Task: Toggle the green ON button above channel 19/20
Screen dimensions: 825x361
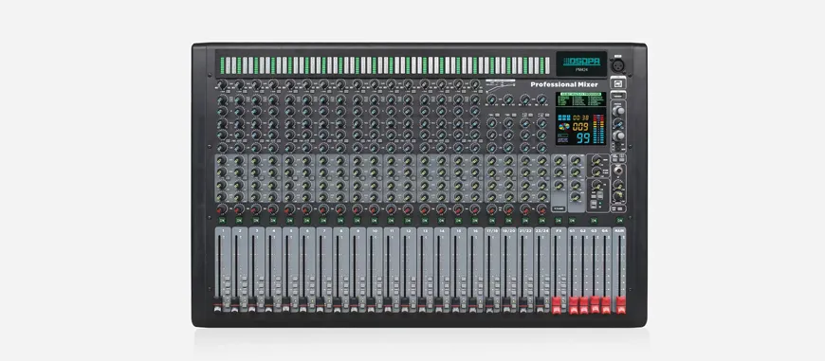Action: [x=509, y=221]
